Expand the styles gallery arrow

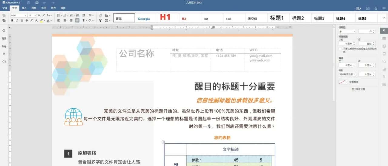click(383, 18)
